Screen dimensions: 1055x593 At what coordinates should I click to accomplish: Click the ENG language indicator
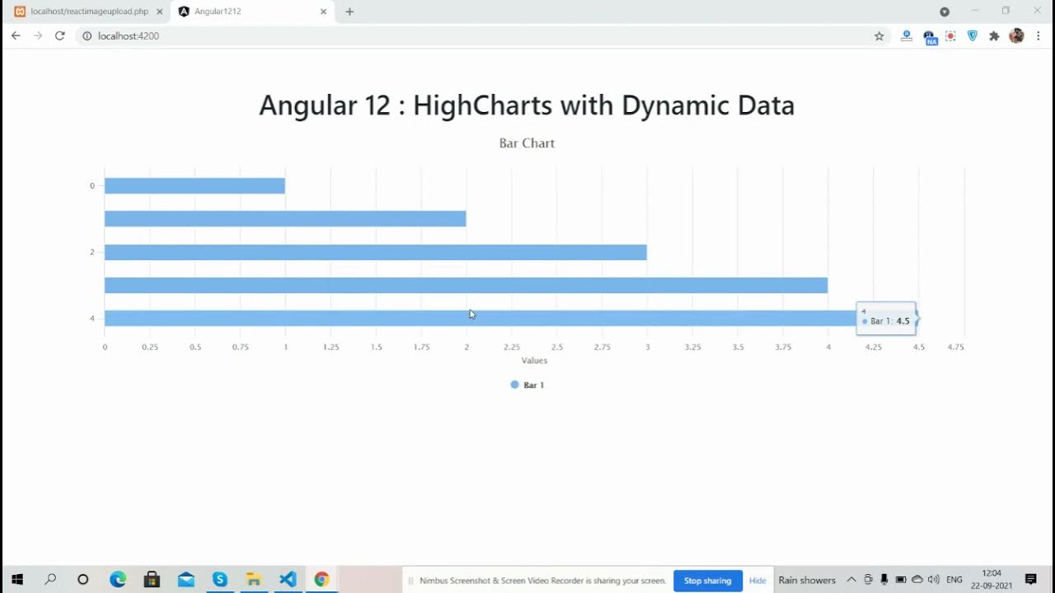954,581
